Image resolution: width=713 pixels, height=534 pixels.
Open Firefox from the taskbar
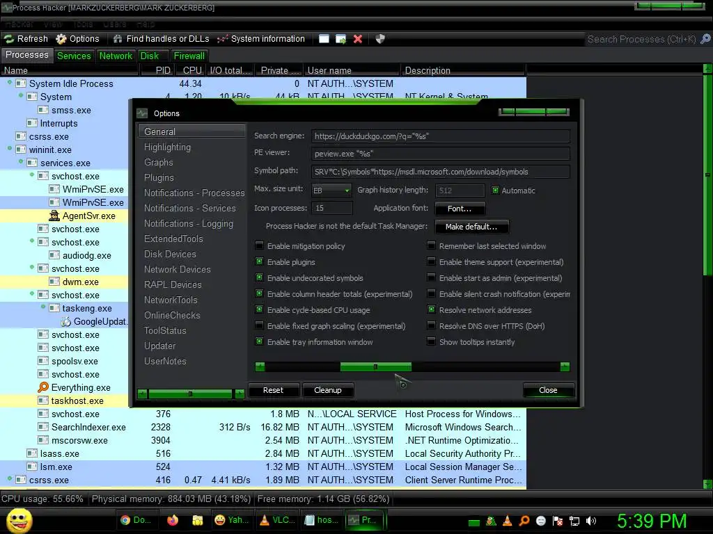click(x=173, y=520)
